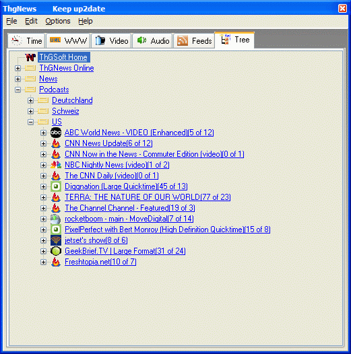The width and height of the screenshot is (351, 354).
Task: Expand the ABC World News feed
Action: tap(43, 133)
